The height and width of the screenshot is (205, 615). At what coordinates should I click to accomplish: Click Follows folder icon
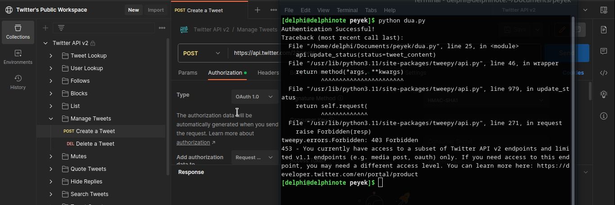coord(65,81)
